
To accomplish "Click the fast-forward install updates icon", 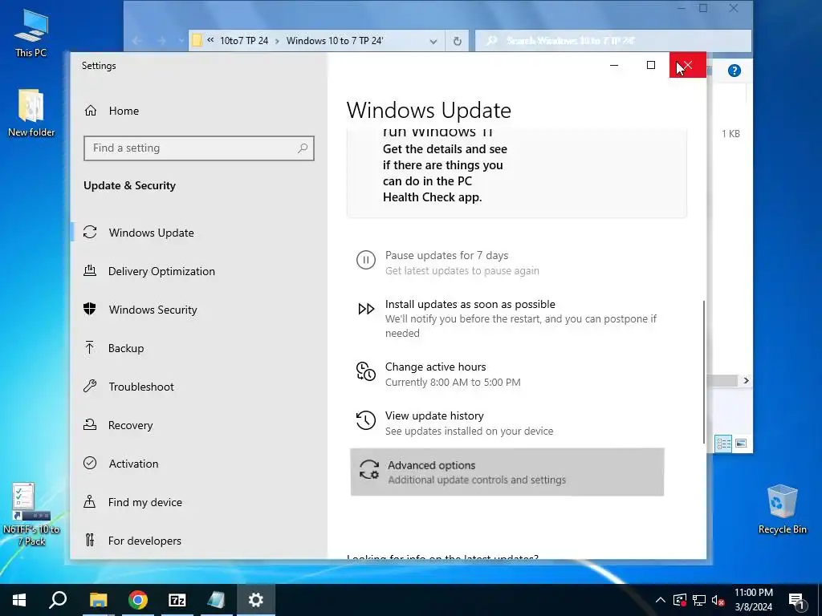I will coord(366,309).
